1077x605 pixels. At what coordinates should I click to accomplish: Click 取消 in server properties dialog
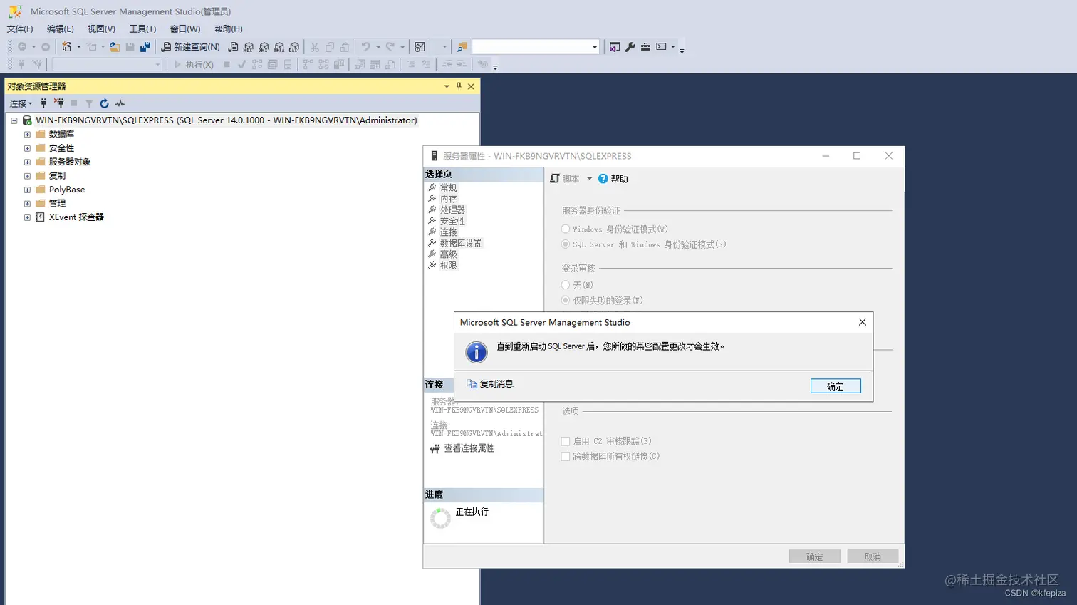873,557
